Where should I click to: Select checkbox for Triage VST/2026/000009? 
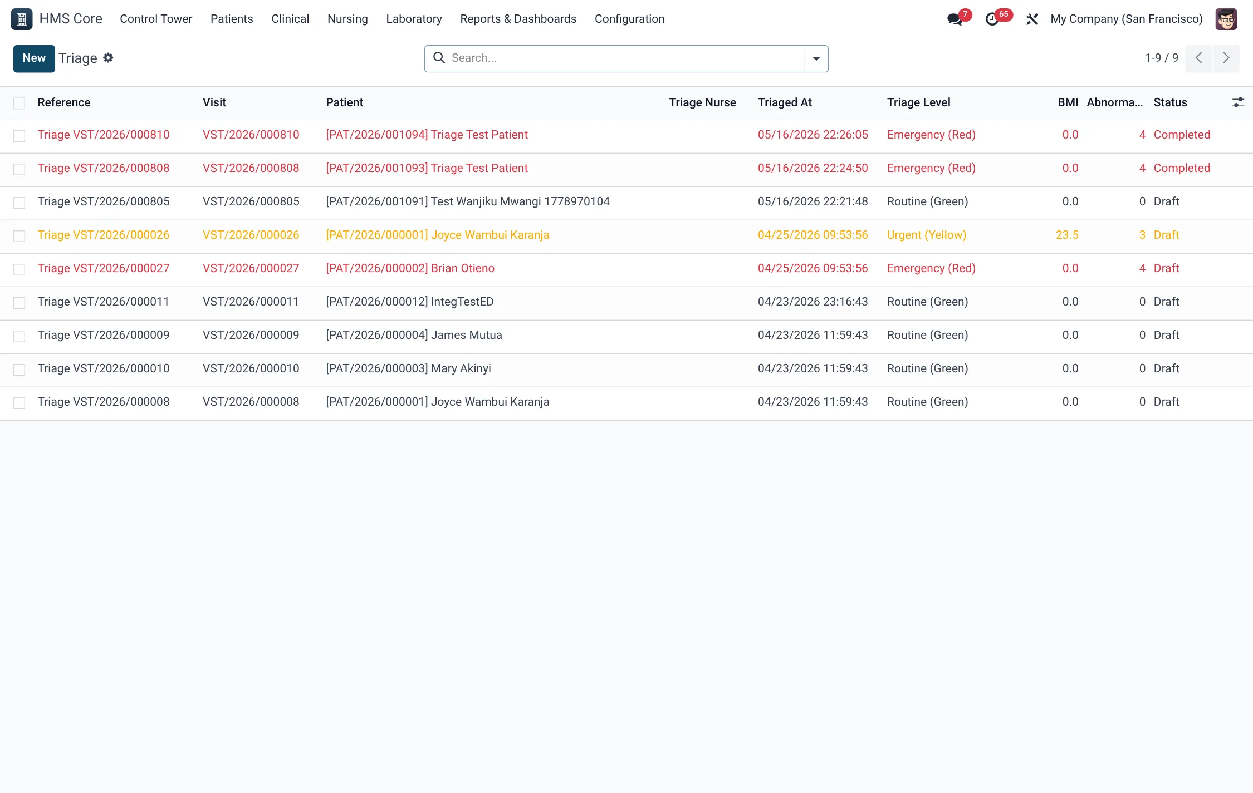pyautogui.click(x=19, y=336)
